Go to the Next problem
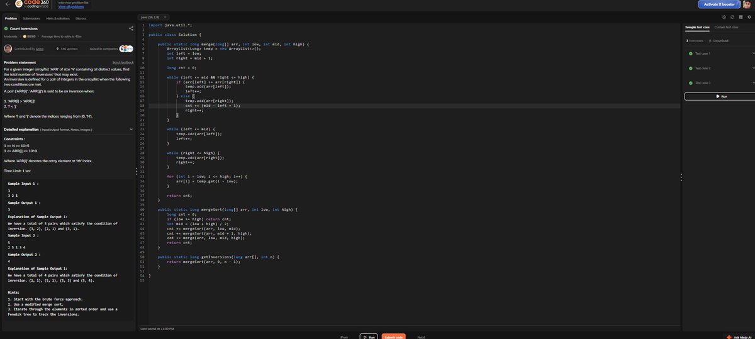Image resolution: width=755 pixels, height=339 pixels. [422, 337]
